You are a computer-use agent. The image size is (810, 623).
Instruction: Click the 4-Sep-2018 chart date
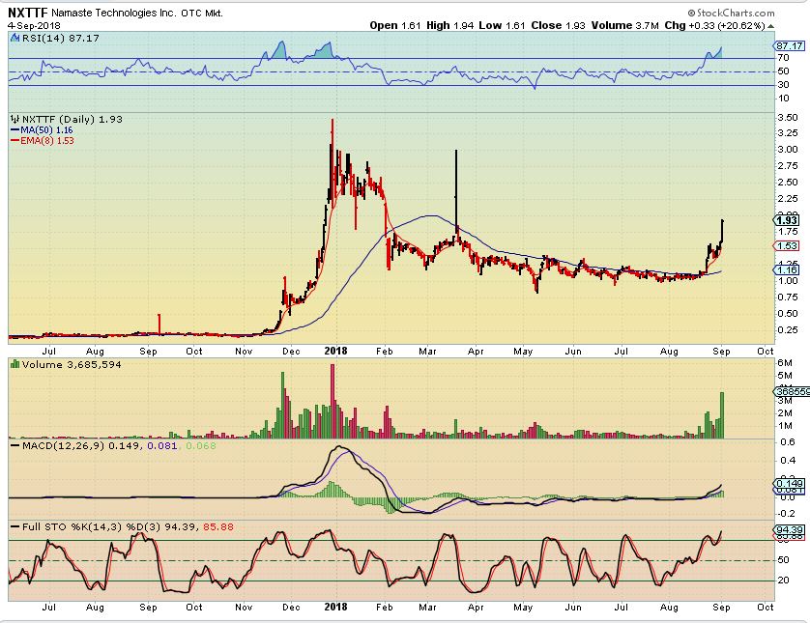pyautogui.click(x=34, y=26)
